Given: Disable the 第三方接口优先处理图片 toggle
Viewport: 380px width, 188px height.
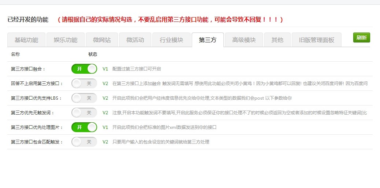Looking at the screenshot, I should (x=84, y=127).
